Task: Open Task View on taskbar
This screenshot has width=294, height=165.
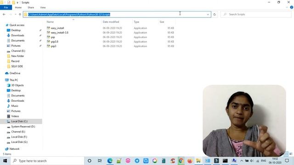Action: coord(100,161)
